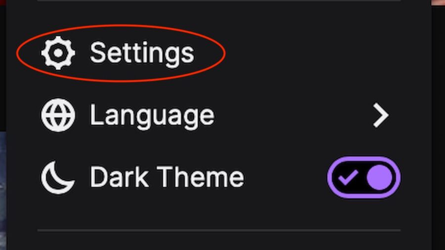Toggle the Dark Theme switch off
445x250 pixels.
click(x=364, y=177)
